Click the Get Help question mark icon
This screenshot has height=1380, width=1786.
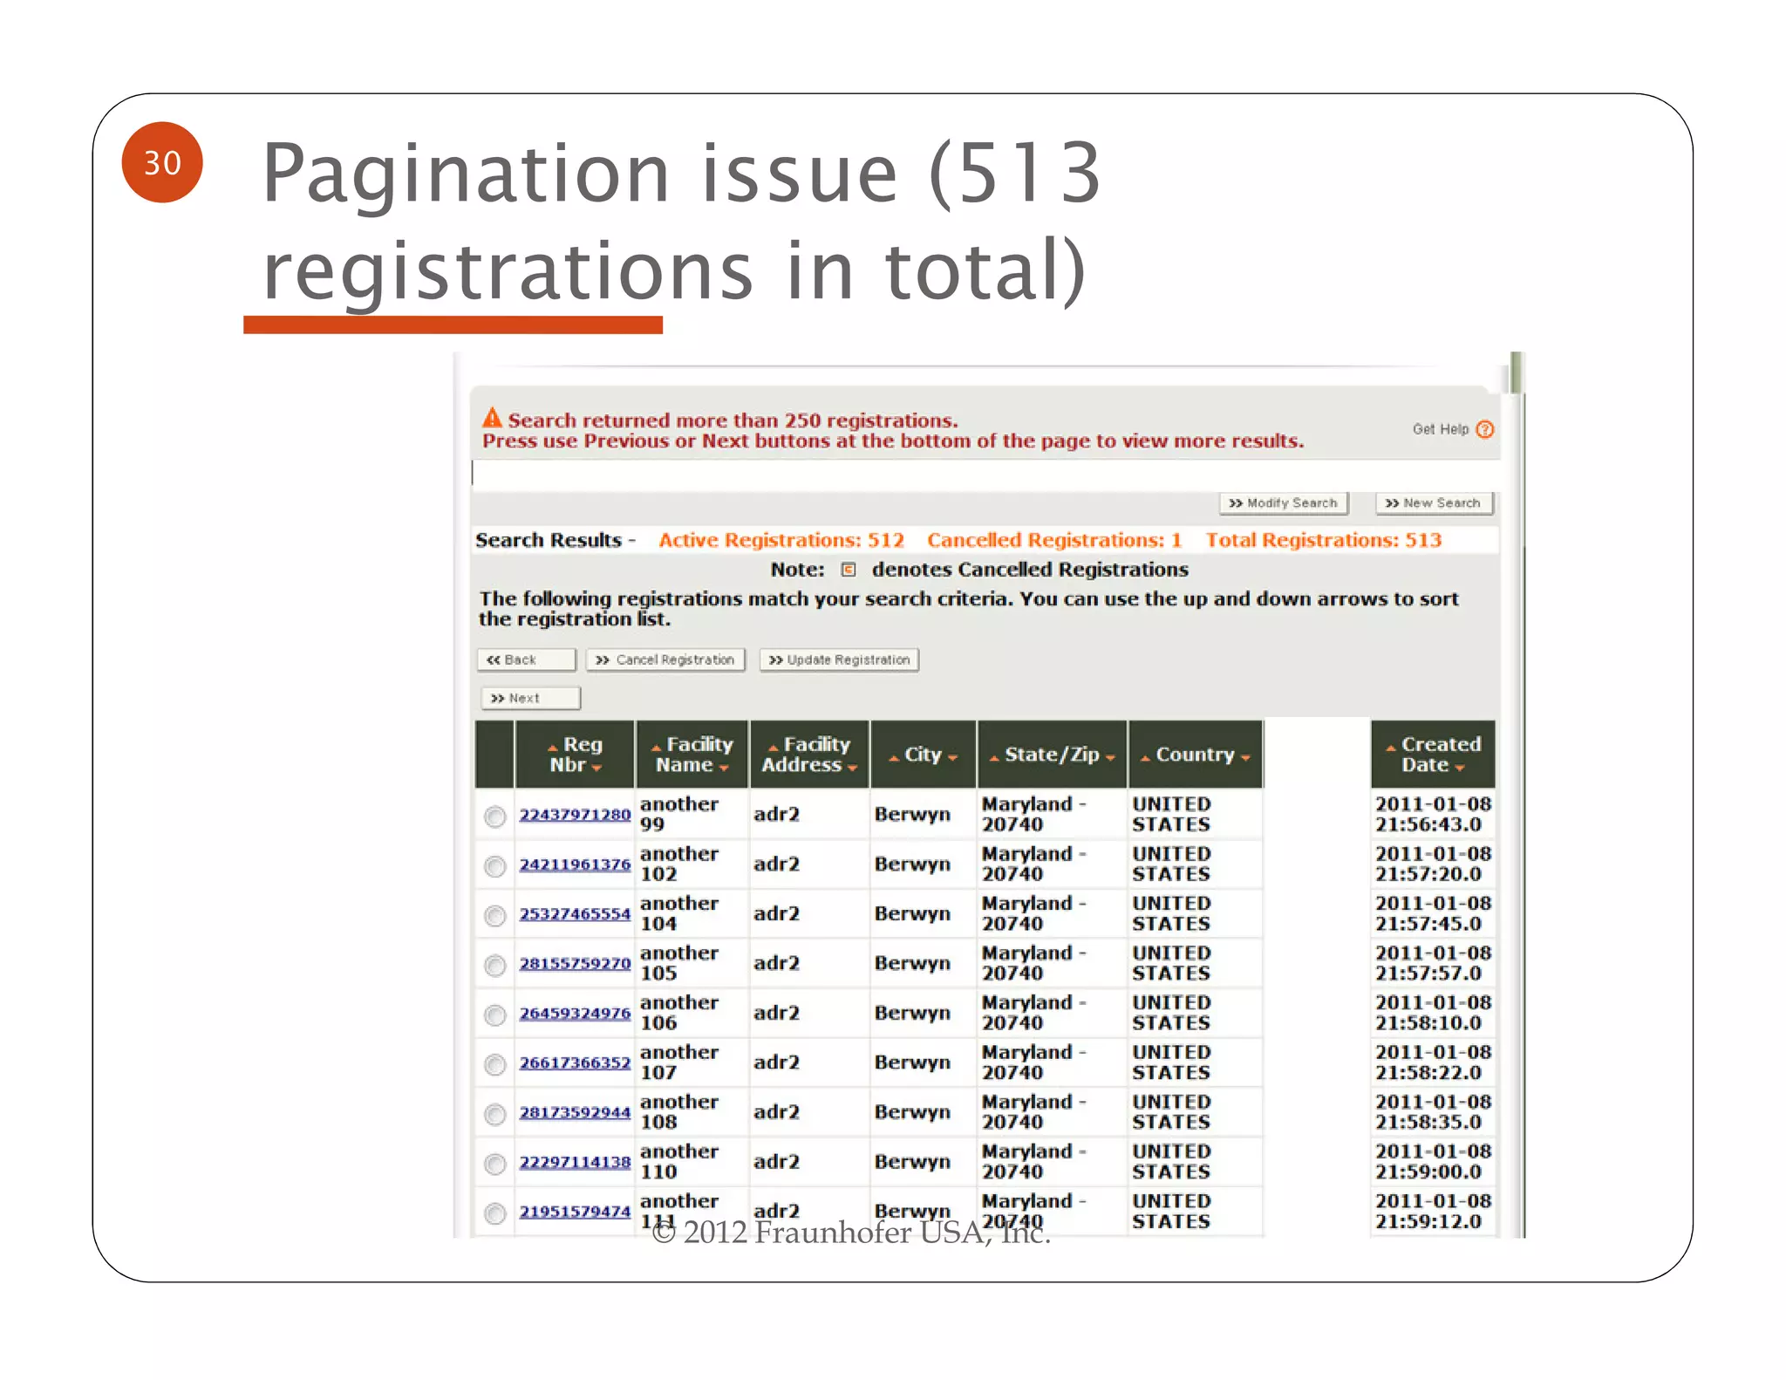[x=1484, y=429]
